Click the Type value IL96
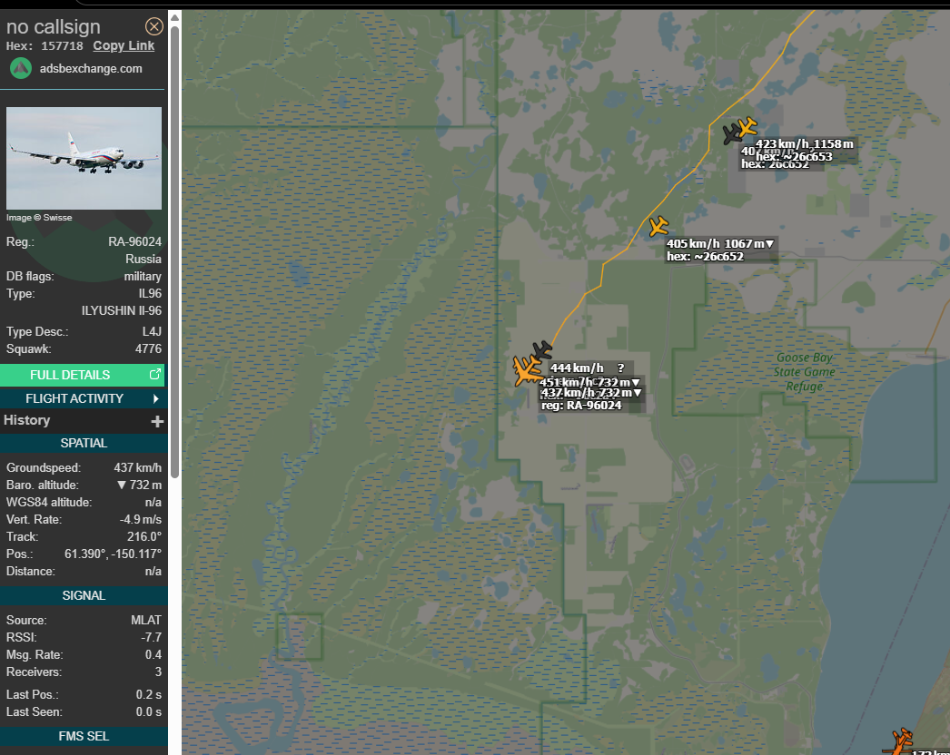Screen dimensions: 950x755 click(x=150, y=294)
